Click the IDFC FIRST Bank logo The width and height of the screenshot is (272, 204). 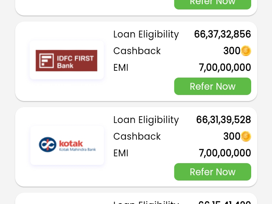point(67,60)
